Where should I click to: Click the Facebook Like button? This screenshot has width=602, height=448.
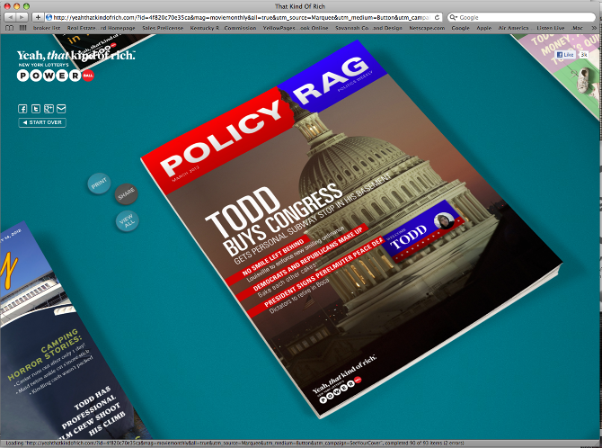click(x=567, y=55)
